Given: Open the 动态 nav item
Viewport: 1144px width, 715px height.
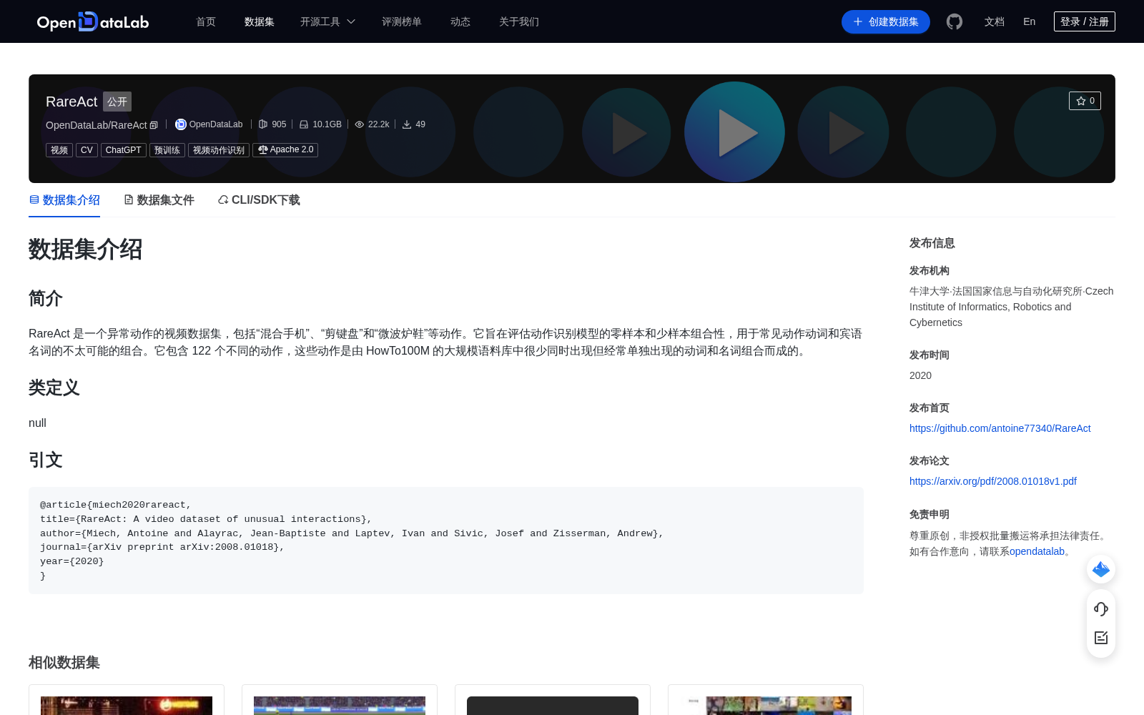Looking at the screenshot, I should 460,21.
